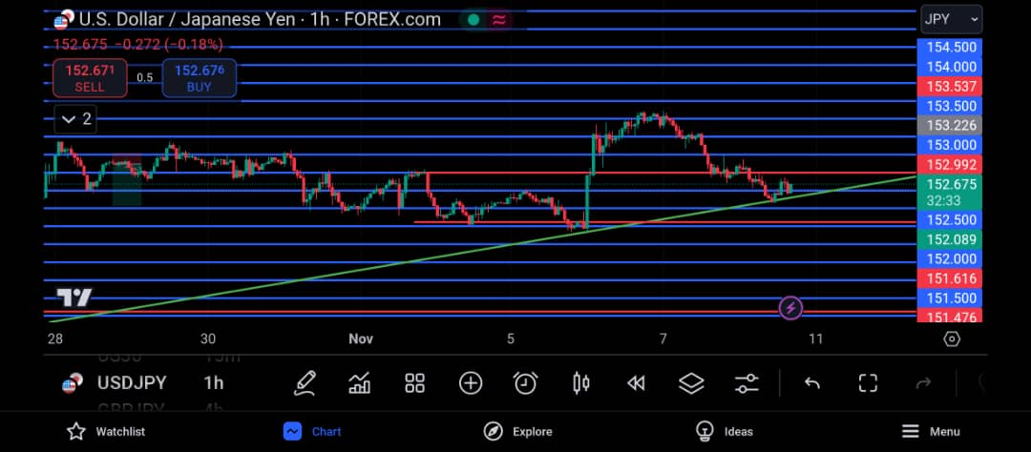Open the alert alarm clock icon
The image size is (1031, 452).
pyautogui.click(x=525, y=383)
